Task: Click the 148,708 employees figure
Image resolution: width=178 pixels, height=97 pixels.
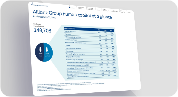Action: click(x=43, y=30)
